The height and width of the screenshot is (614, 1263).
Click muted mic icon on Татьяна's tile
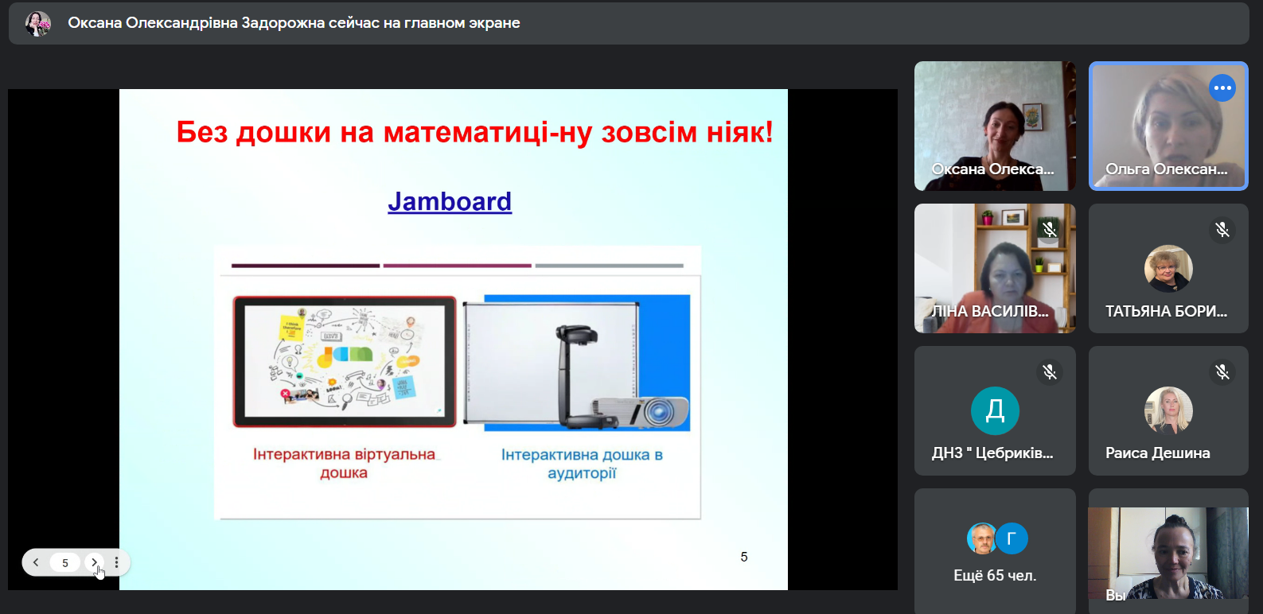click(x=1222, y=230)
